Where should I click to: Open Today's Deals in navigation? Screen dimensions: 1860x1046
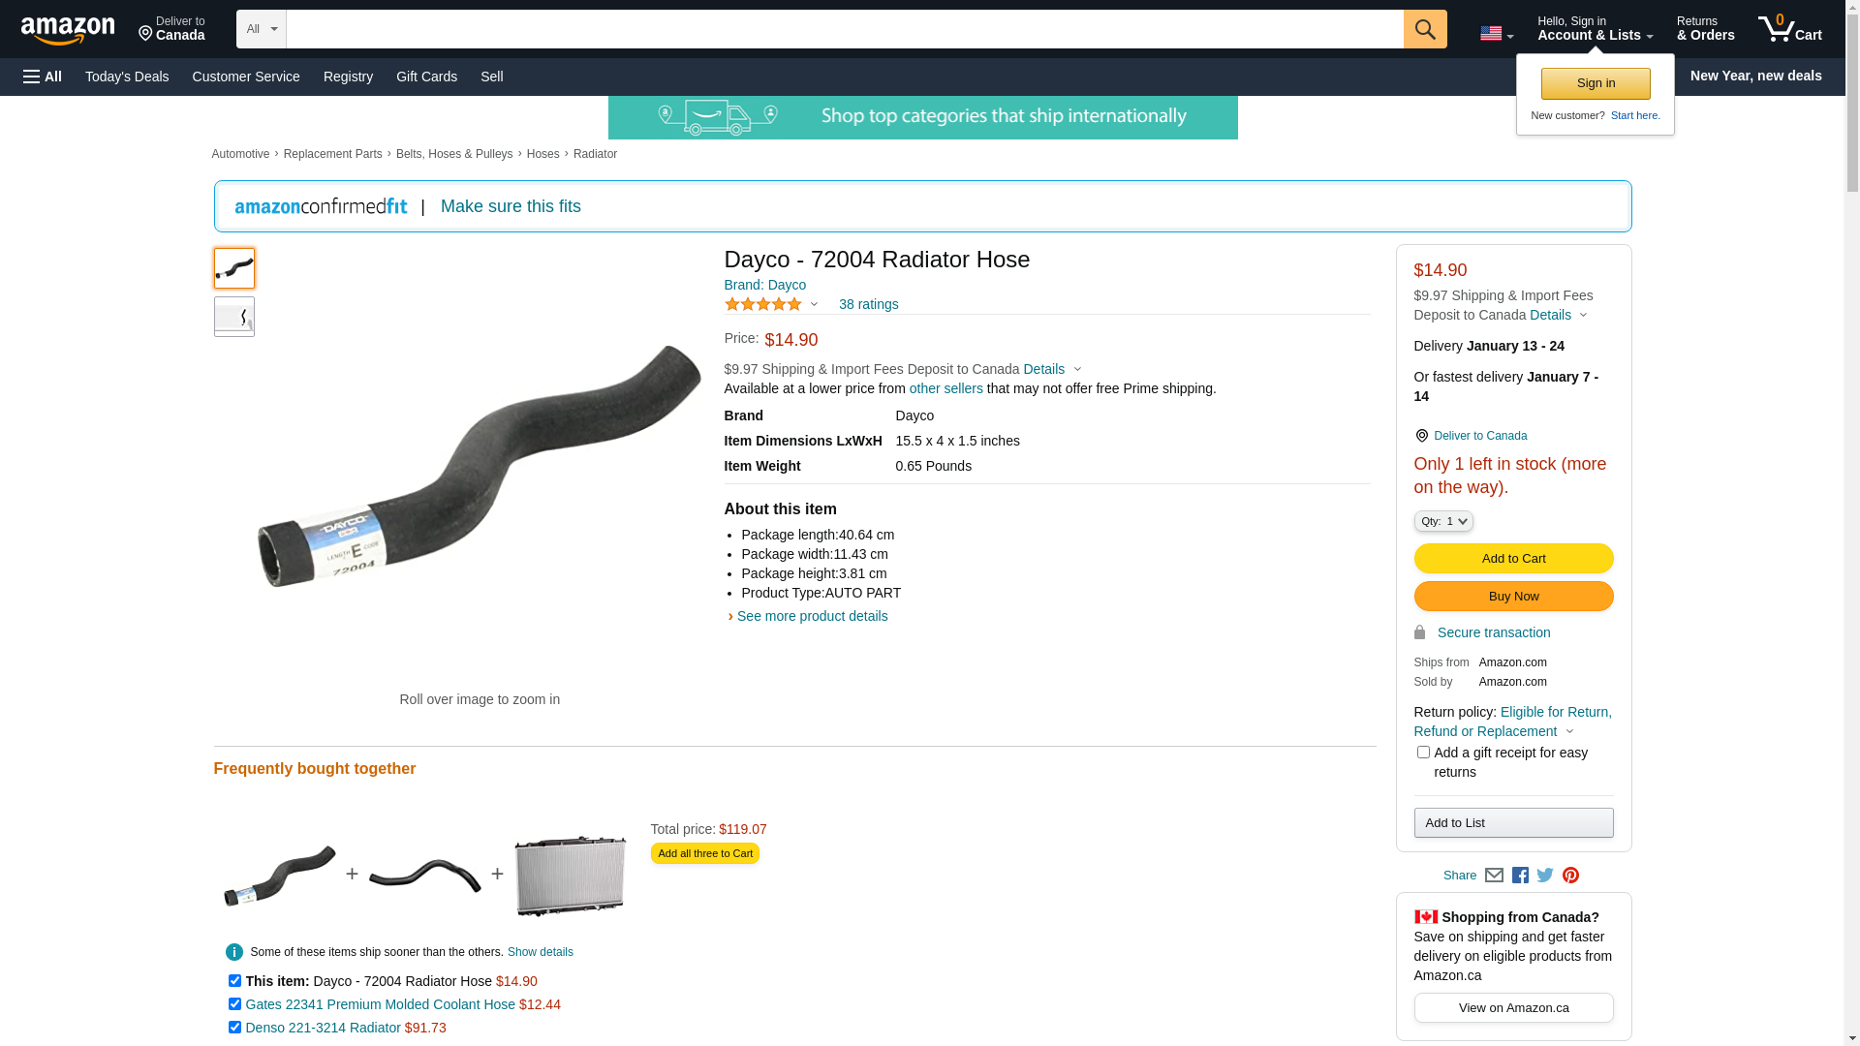pyautogui.click(x=127, y=77)
